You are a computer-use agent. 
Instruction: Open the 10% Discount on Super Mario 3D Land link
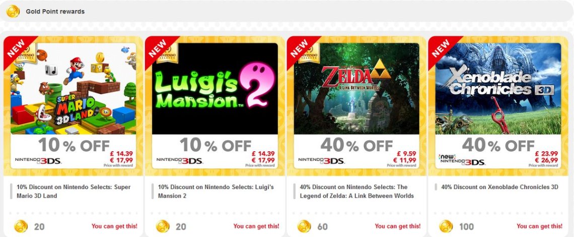[x=74, y=191]
